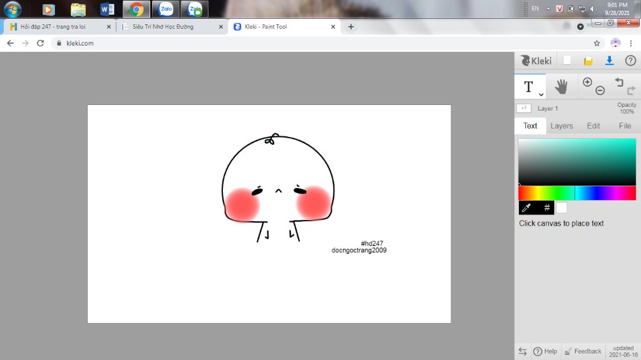Switch to the Layers tab
641x360 pixels.
[x=562, y=126]
